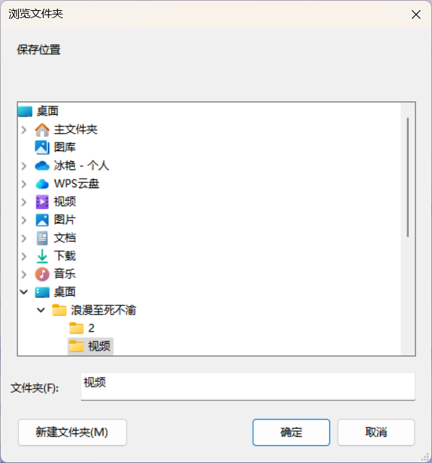Select the highlighted 视频 subfolder
Screen dimensions: 432x463
coord(90,346)
